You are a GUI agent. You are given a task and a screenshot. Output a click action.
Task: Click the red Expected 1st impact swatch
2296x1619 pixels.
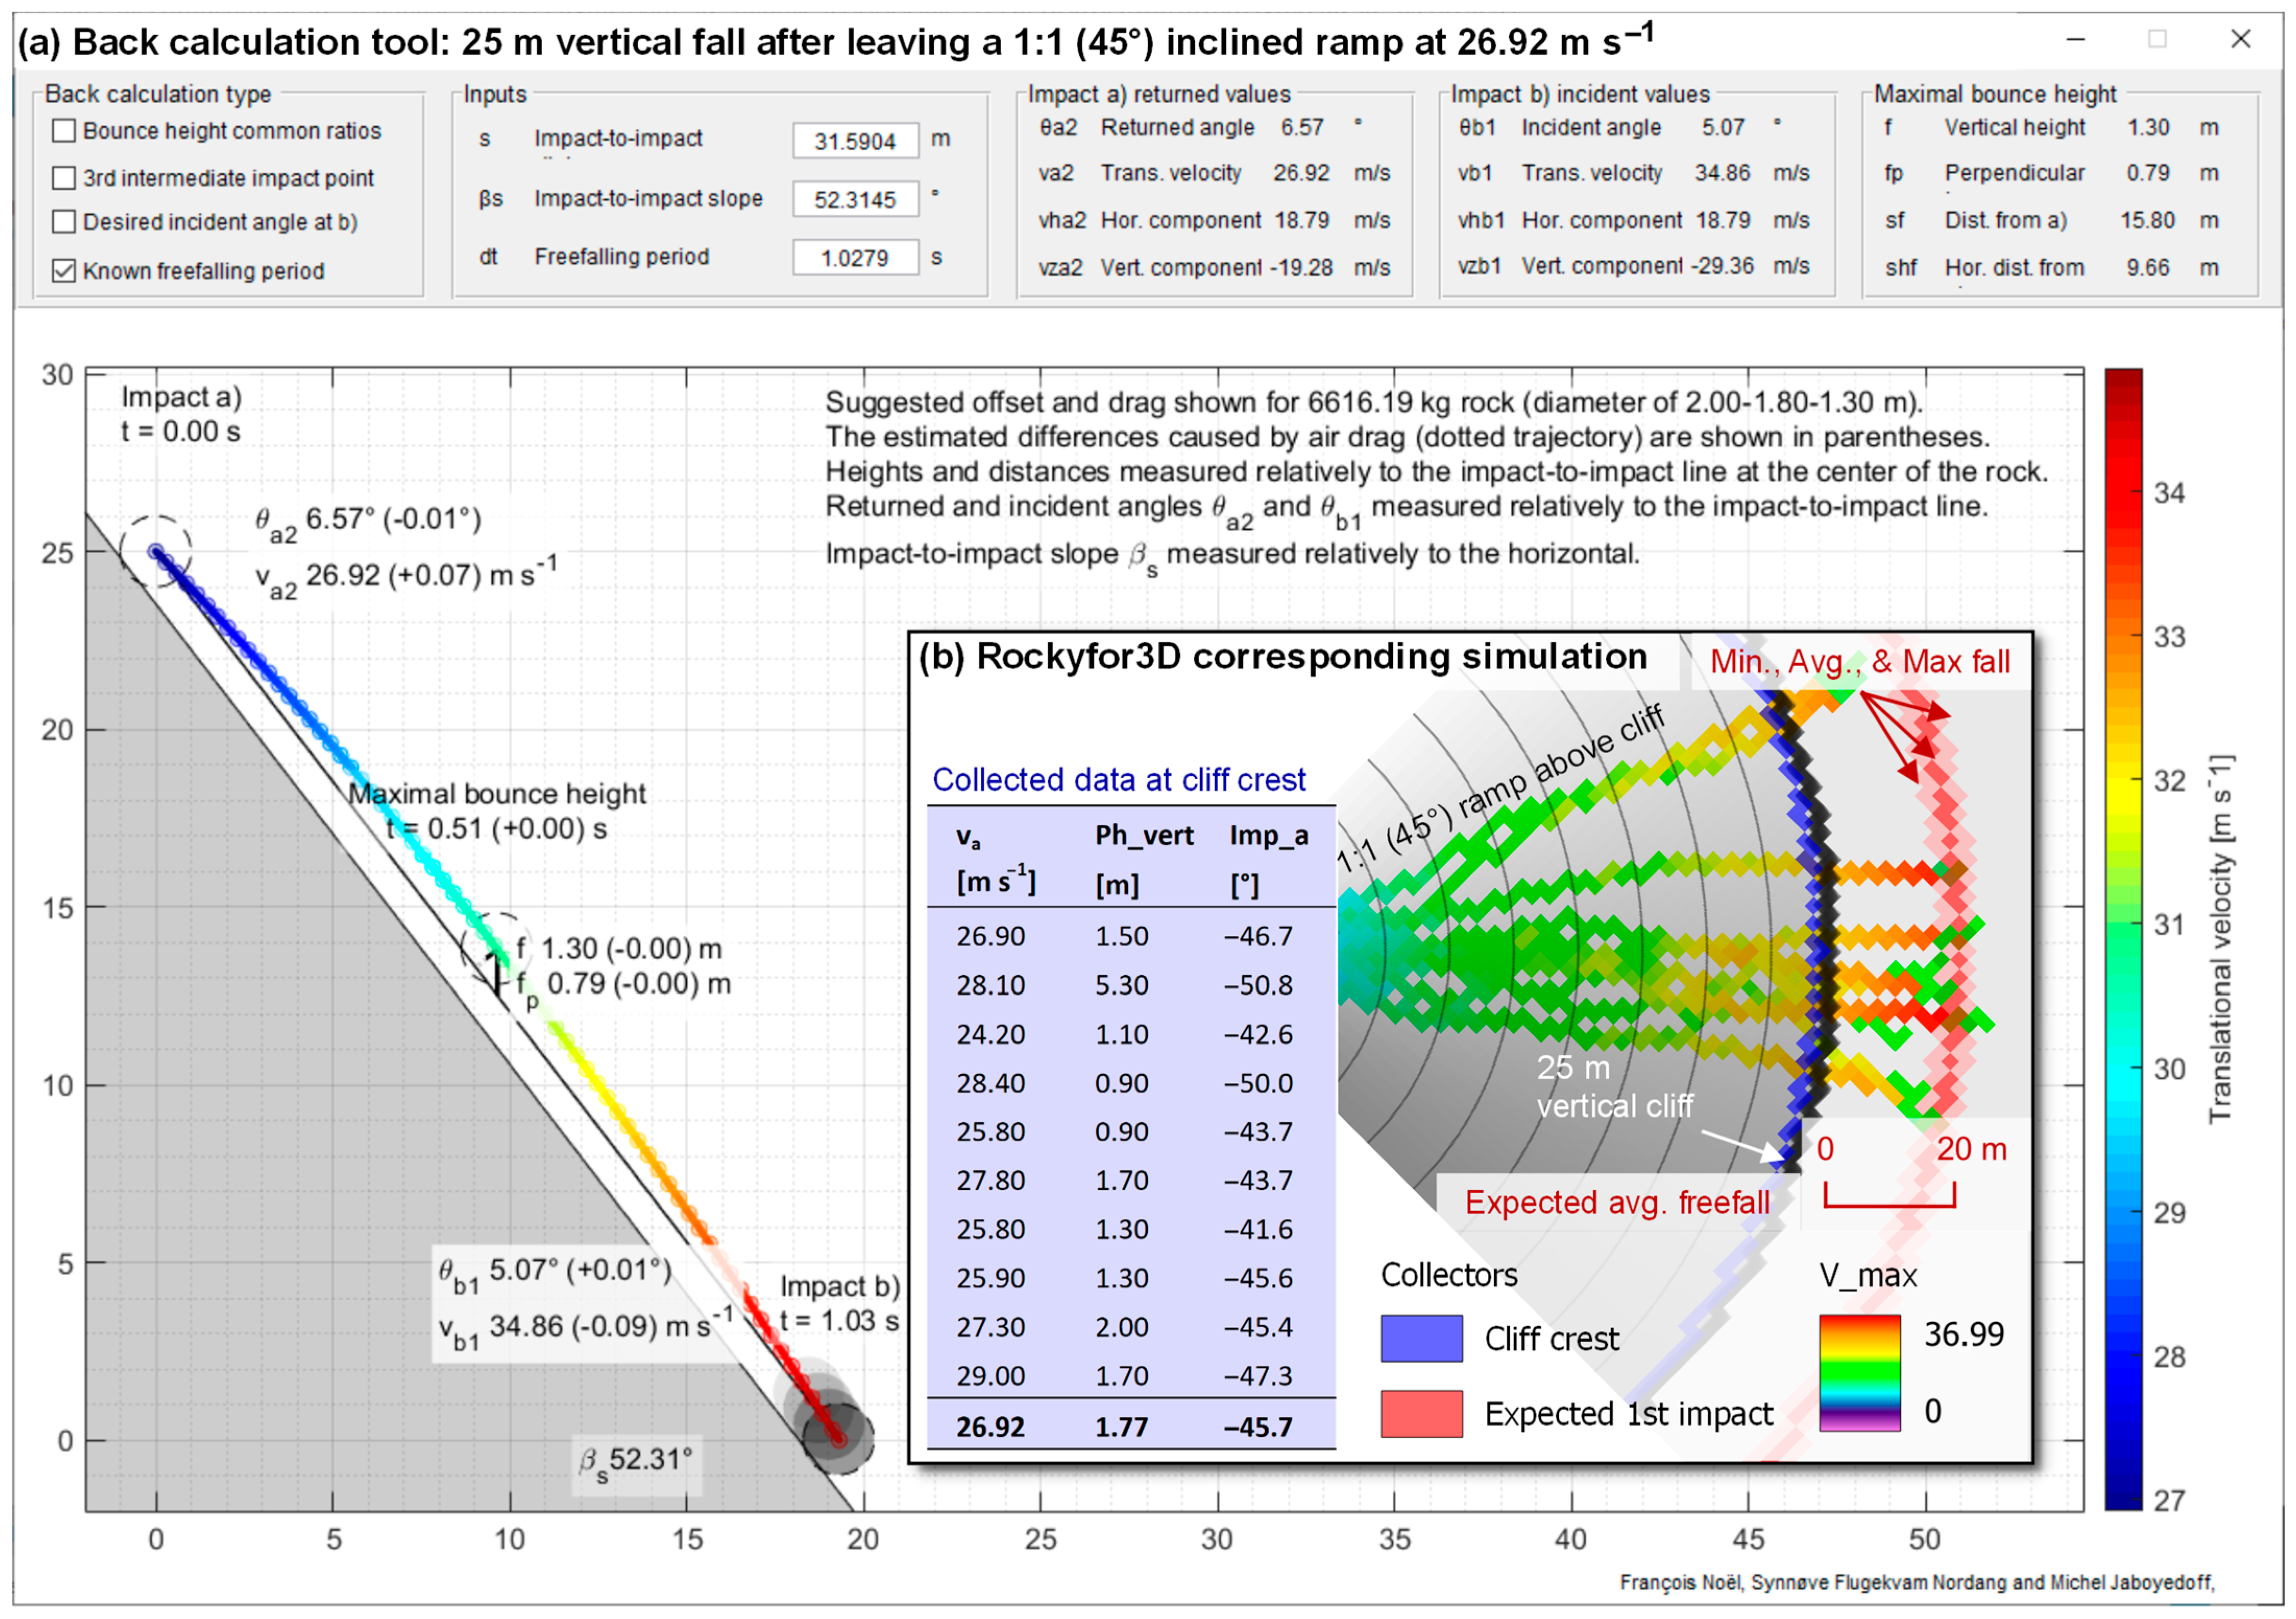(x=1421, y=1414)
